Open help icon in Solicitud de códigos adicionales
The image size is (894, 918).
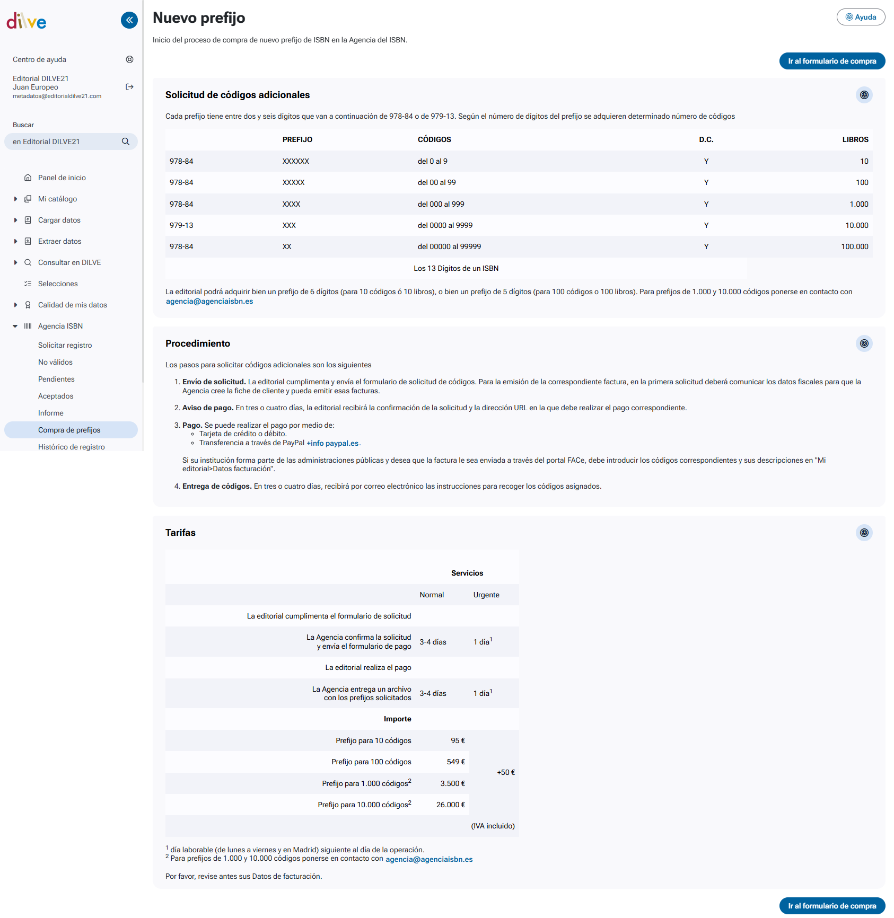tap(864, 95)
